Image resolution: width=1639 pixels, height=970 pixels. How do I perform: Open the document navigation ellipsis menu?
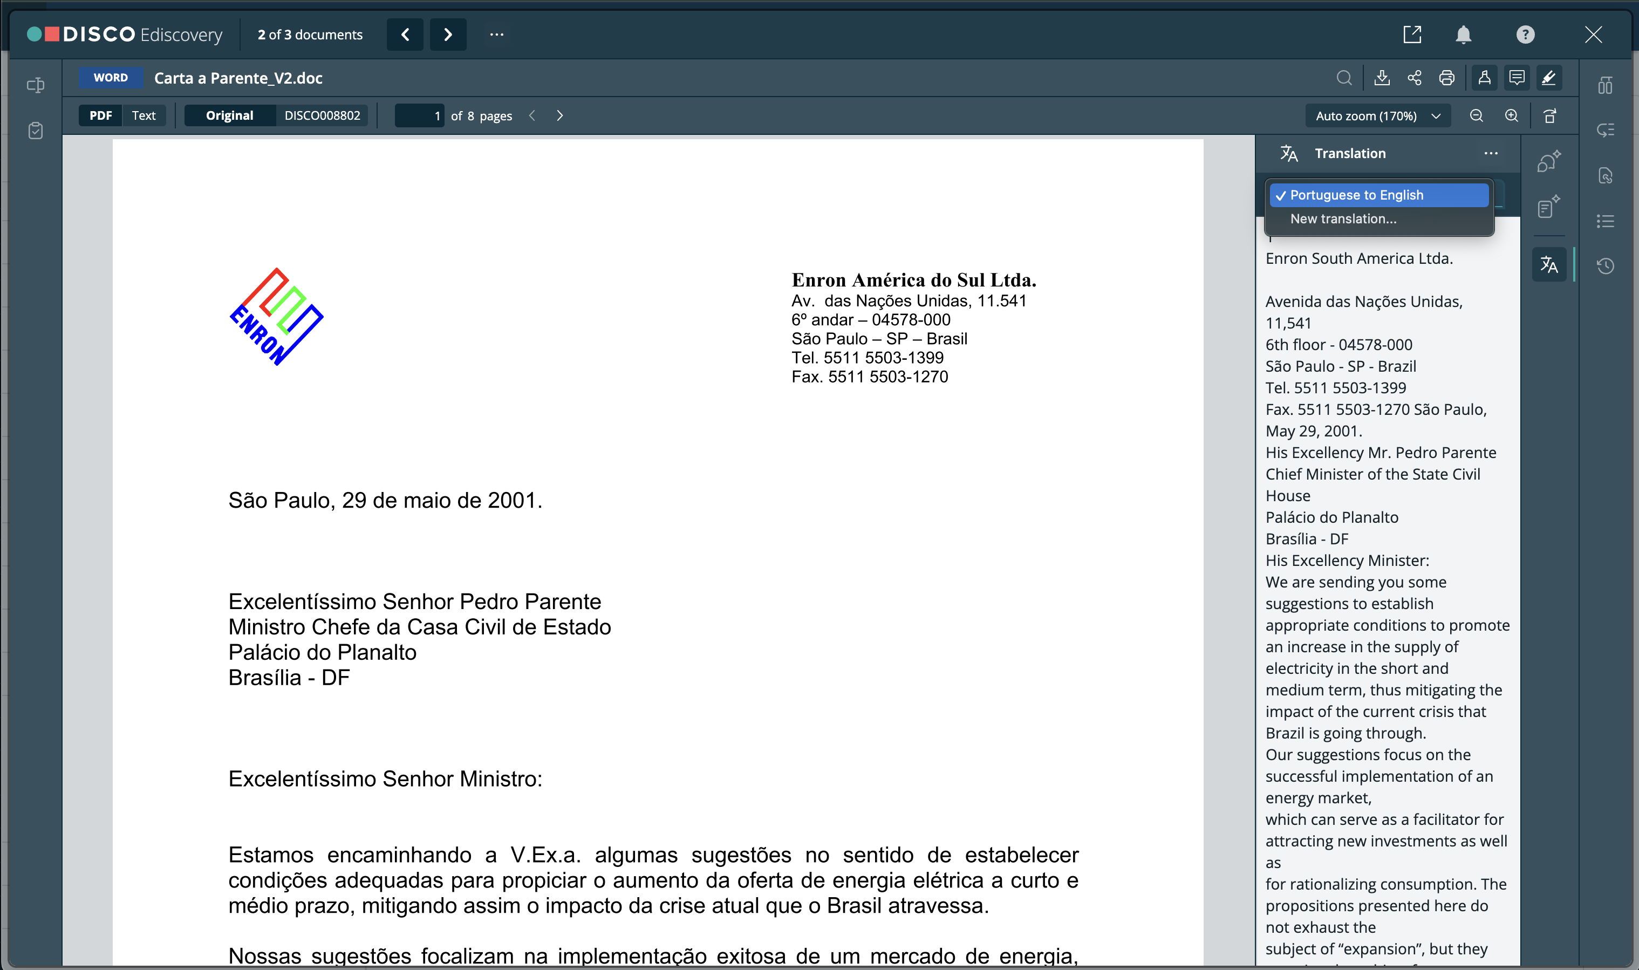[x=497, y=35]
